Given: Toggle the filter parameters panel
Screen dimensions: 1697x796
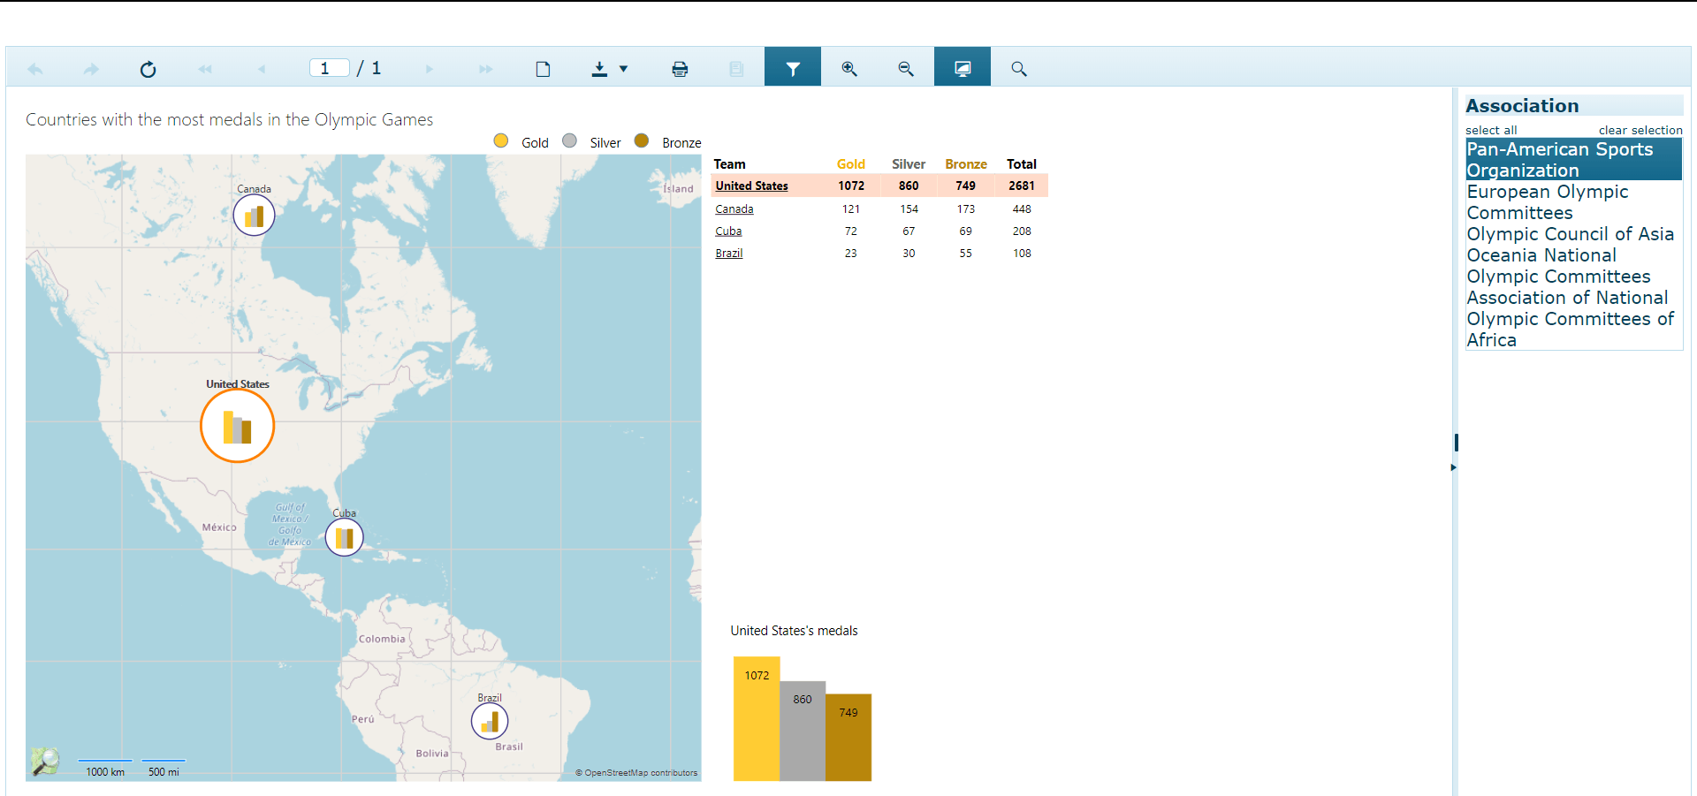Looking at the screenshot, I should point(793,66).
